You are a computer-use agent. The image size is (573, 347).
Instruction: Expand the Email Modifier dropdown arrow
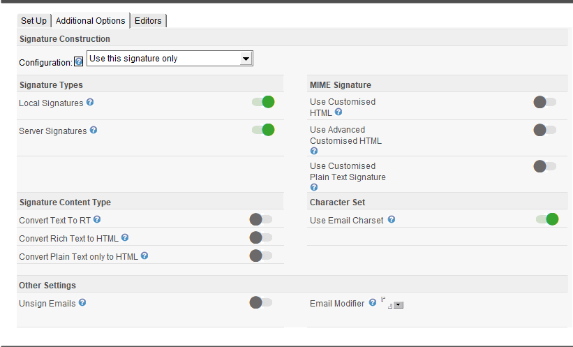pos(399,305)
